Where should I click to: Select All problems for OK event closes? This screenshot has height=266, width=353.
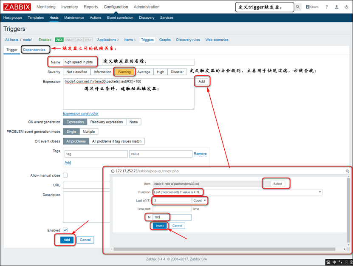(76, 141)
